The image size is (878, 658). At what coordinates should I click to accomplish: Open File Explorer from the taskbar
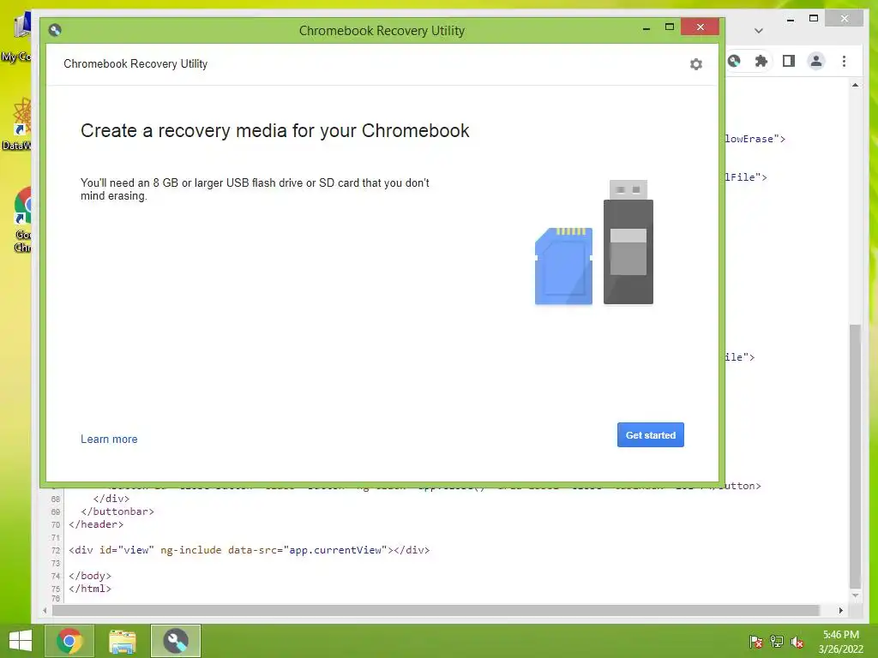(122, 641)
